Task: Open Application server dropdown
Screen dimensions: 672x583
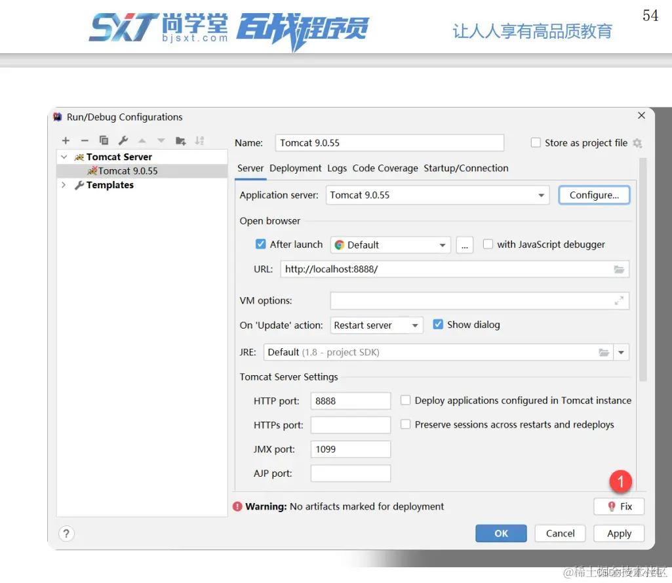Action: click(x=437, y=195)
